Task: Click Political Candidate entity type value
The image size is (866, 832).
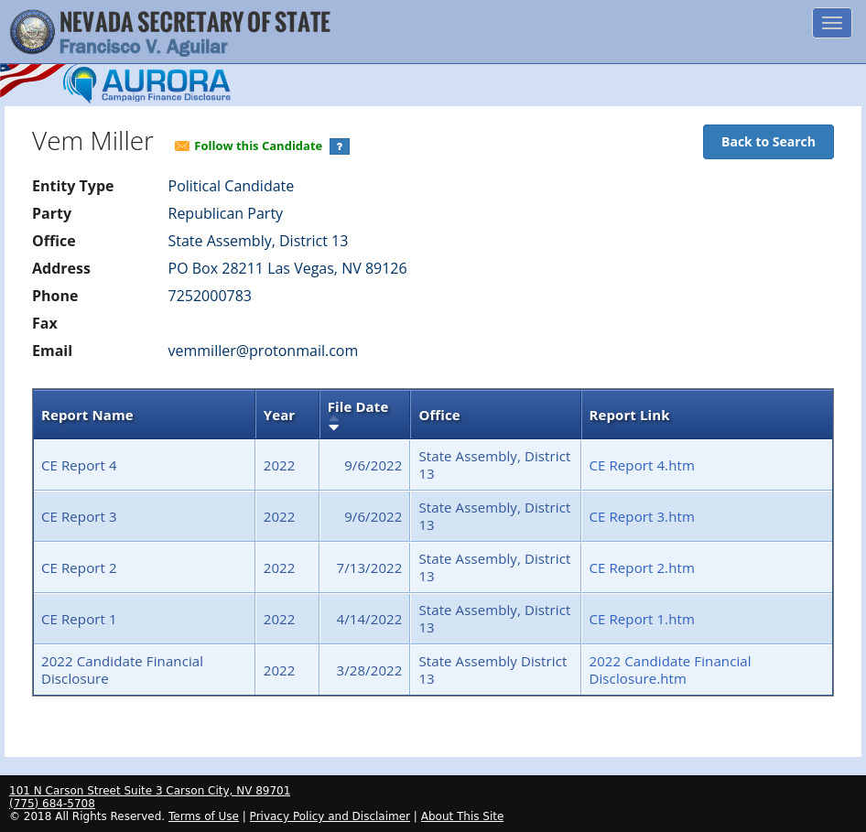Action: point(231,186)
